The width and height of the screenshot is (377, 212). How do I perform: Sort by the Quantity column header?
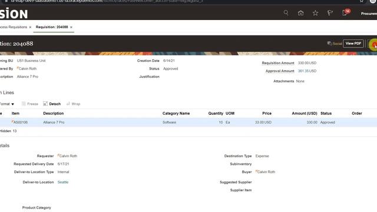[216, 113]
